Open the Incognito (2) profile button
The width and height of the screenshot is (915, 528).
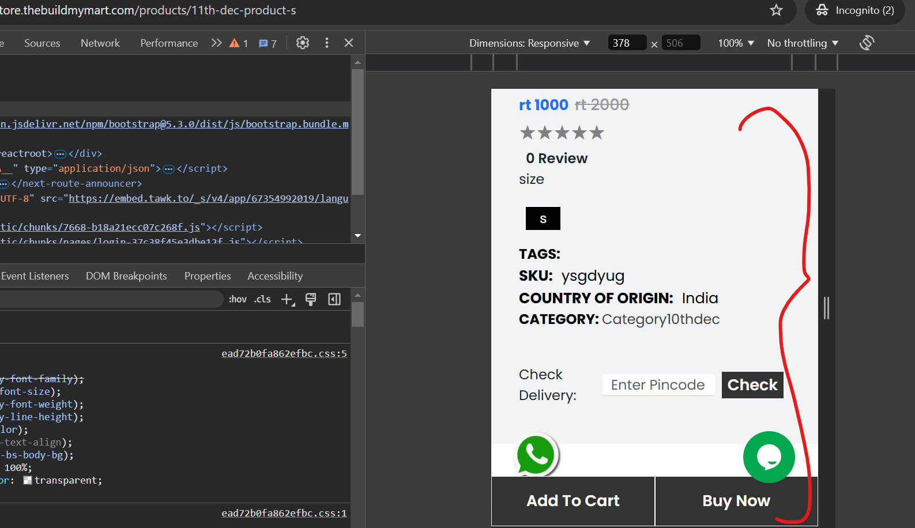(856, 10)
